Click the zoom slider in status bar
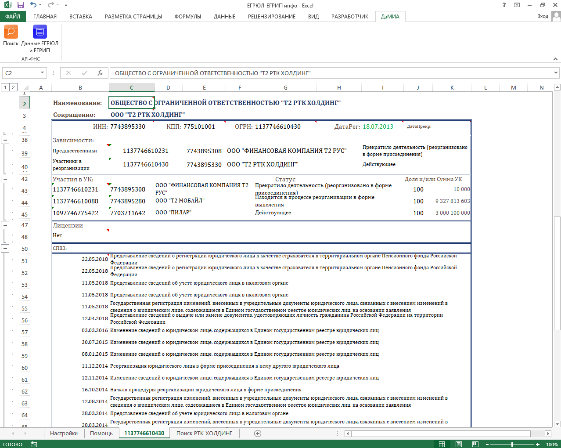This screenshot has width=561, height=448. point(512,444)
